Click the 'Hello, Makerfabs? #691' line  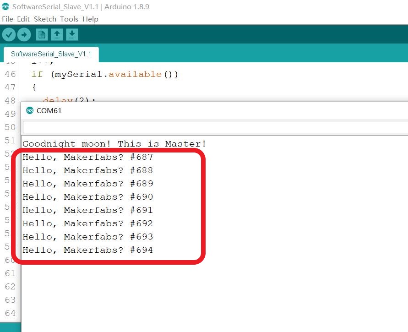coord(87,210)
